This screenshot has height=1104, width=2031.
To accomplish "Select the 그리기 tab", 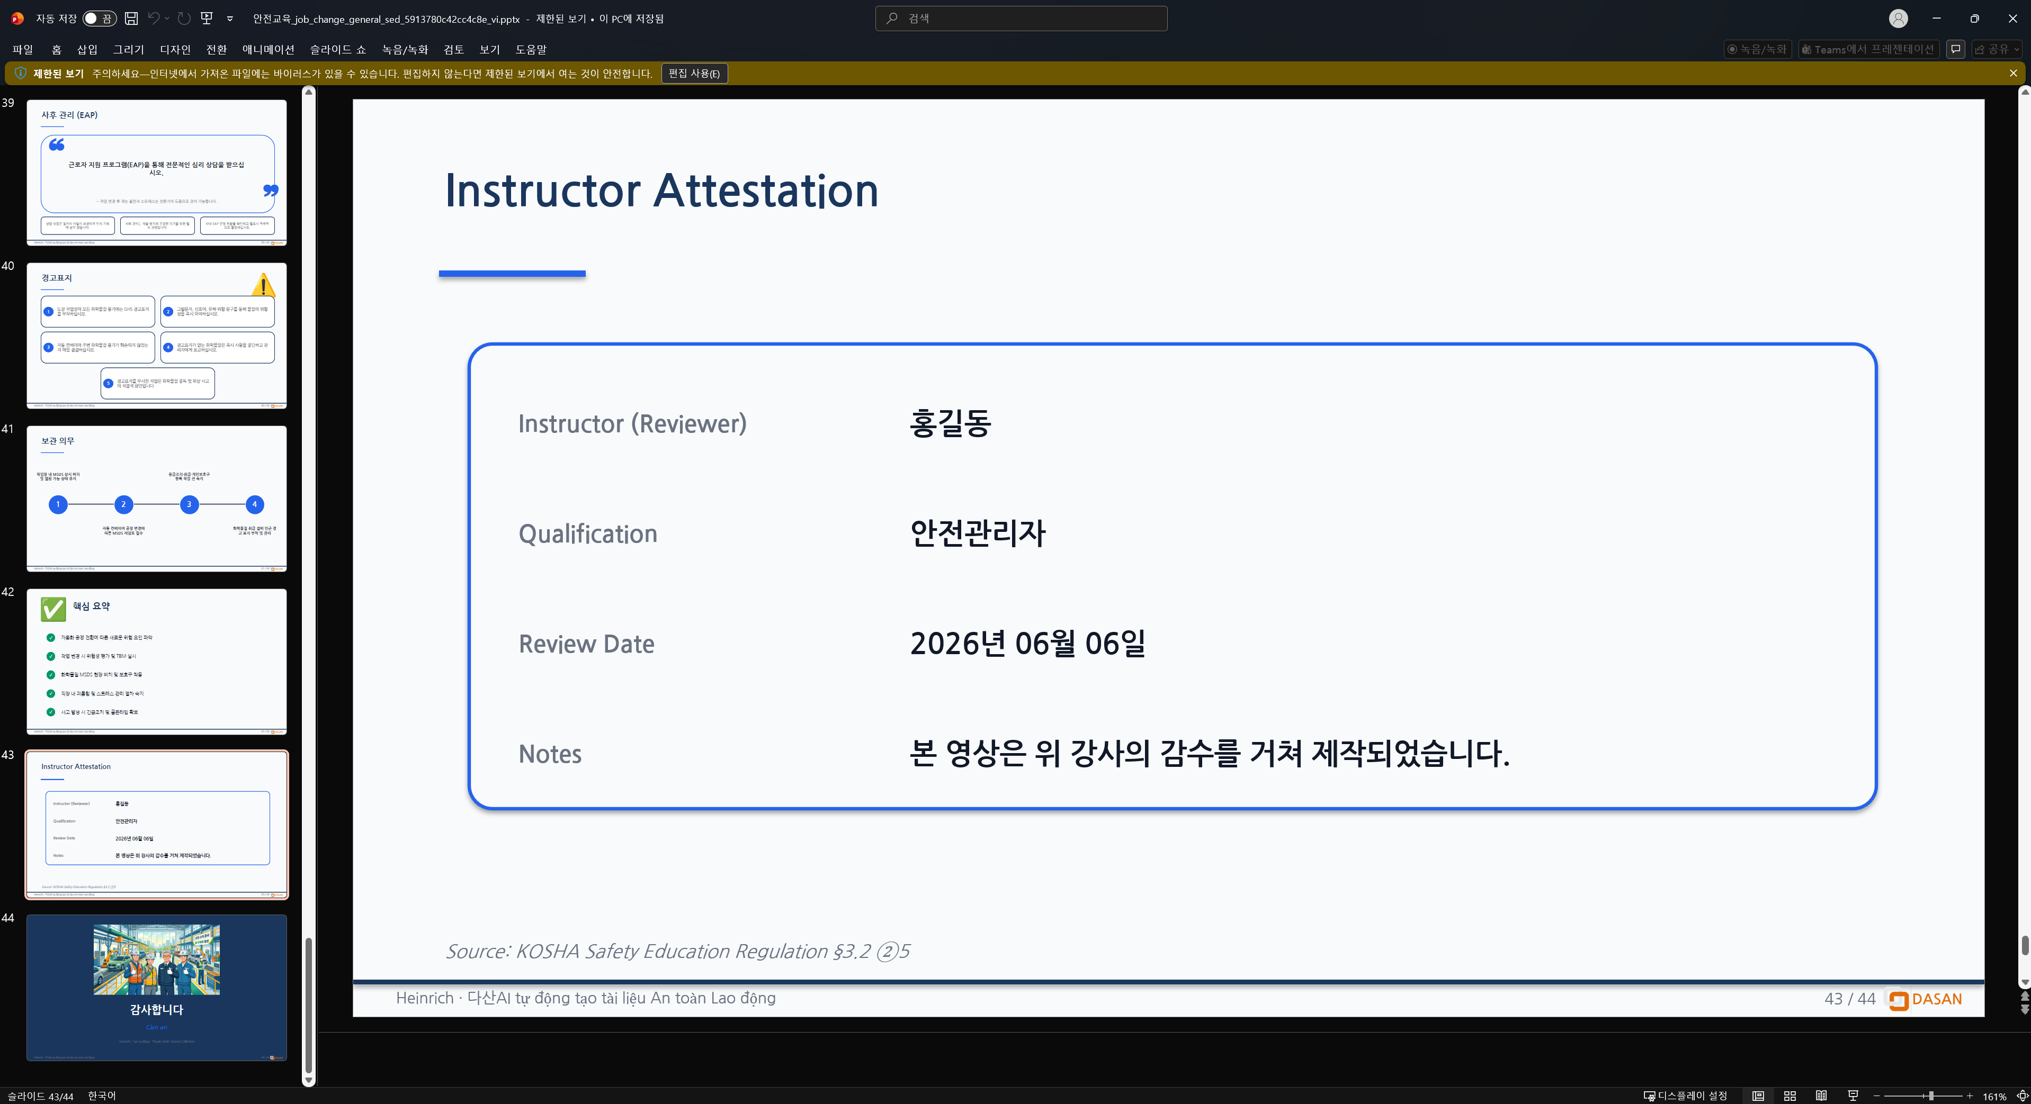I will coord(129,49).
